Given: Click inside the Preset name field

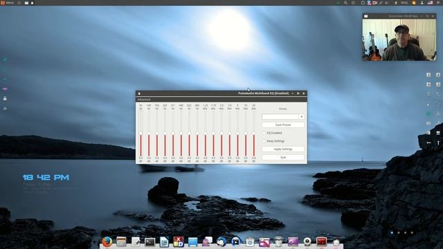Looking at the screenshot, I should pos(280,117).
